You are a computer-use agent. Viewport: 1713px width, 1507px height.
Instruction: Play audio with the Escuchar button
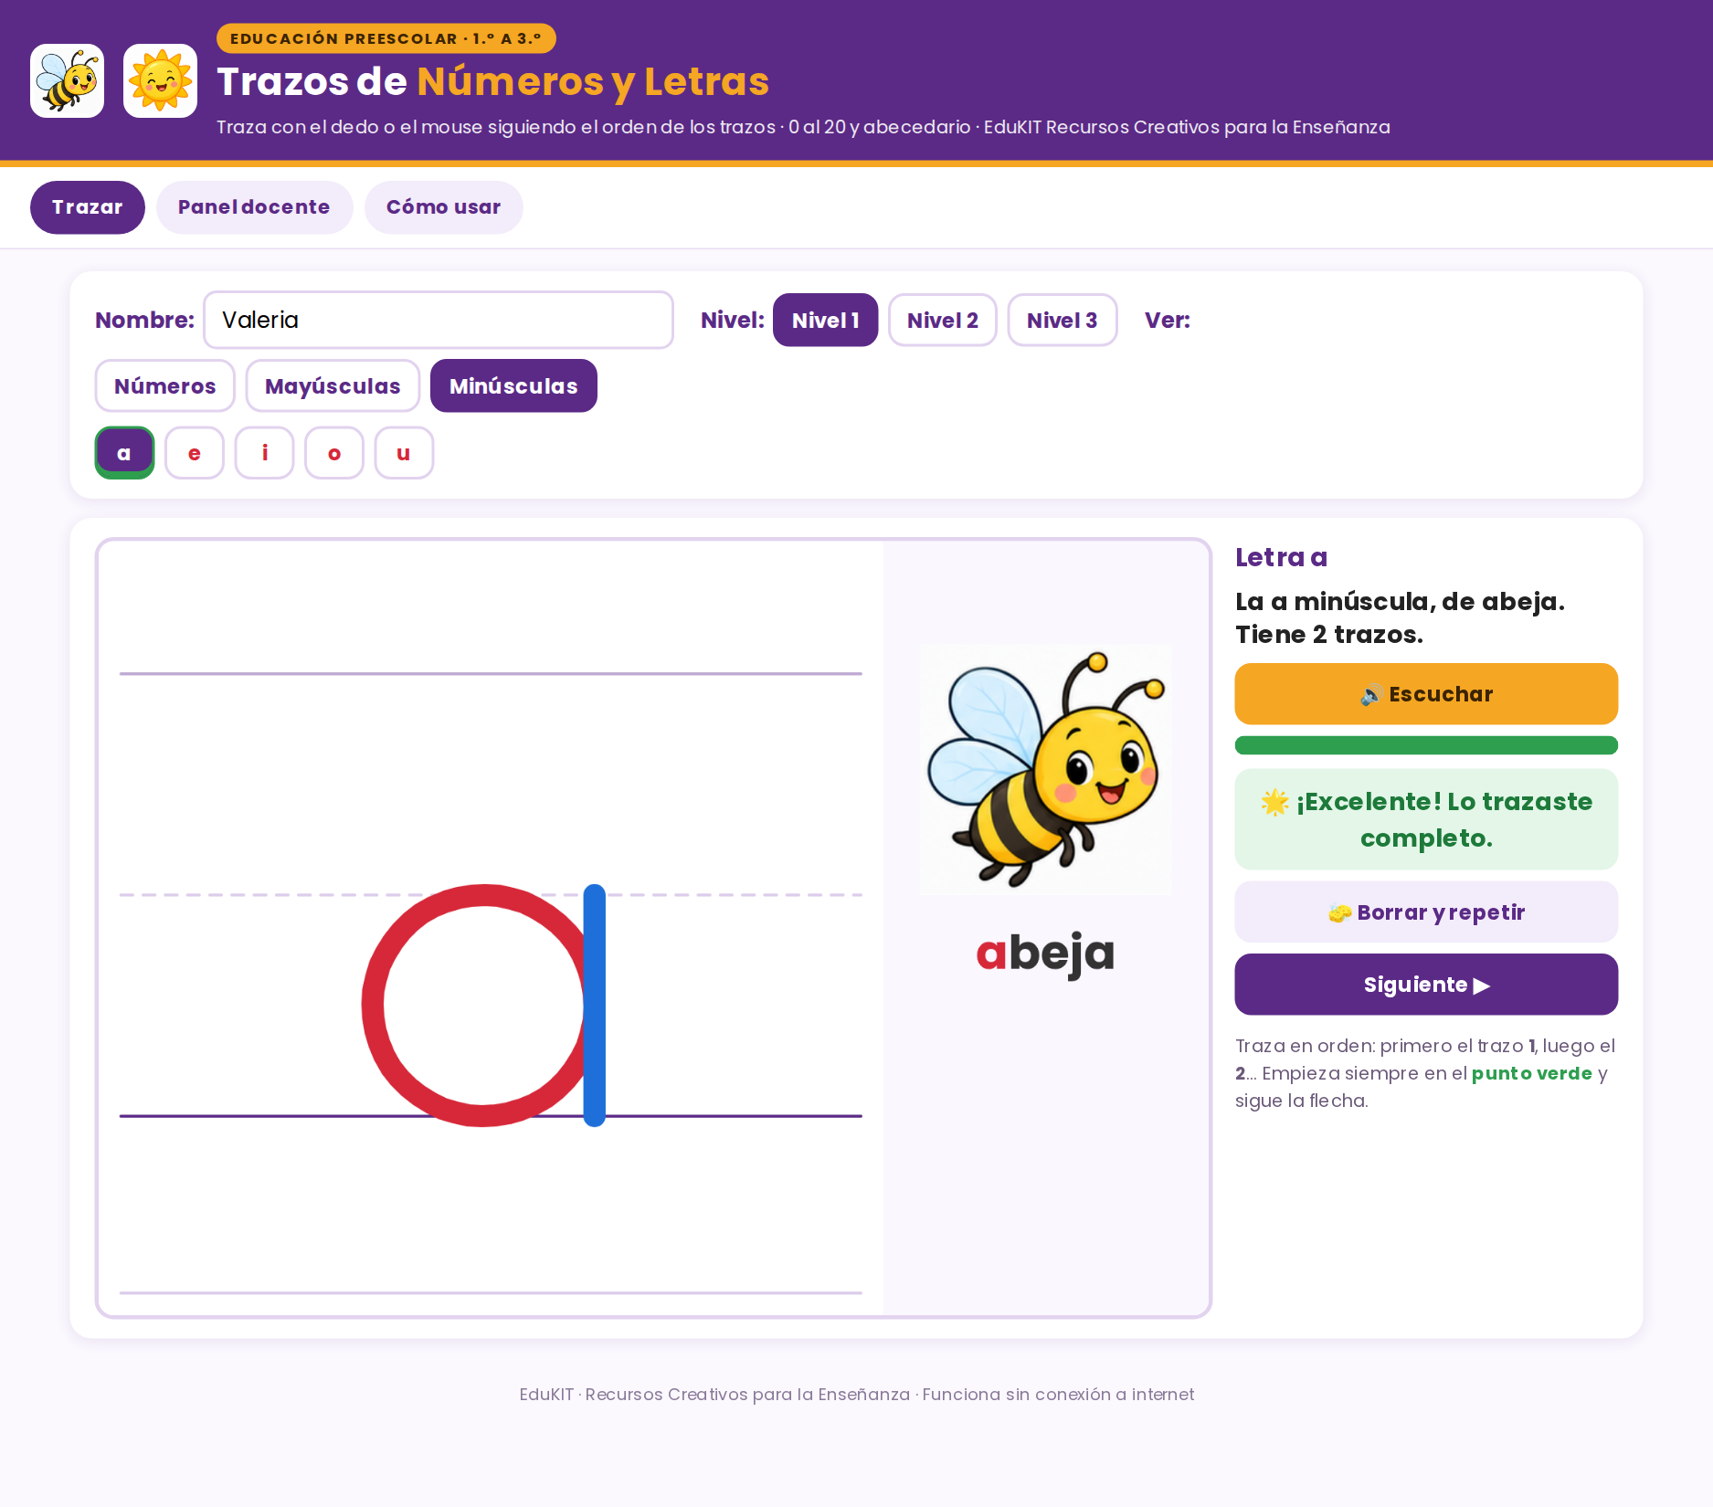(1426, 694)
